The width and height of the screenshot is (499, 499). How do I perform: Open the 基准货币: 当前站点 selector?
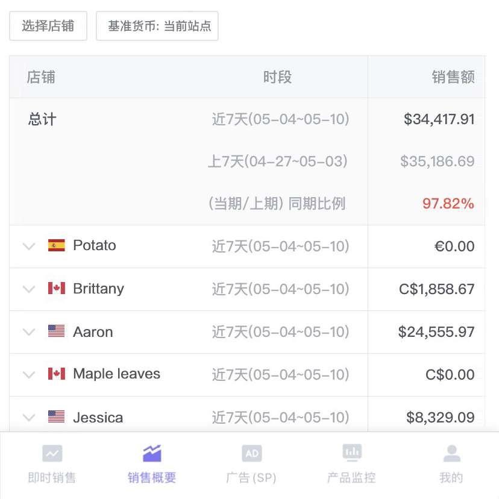pos(157,26)
